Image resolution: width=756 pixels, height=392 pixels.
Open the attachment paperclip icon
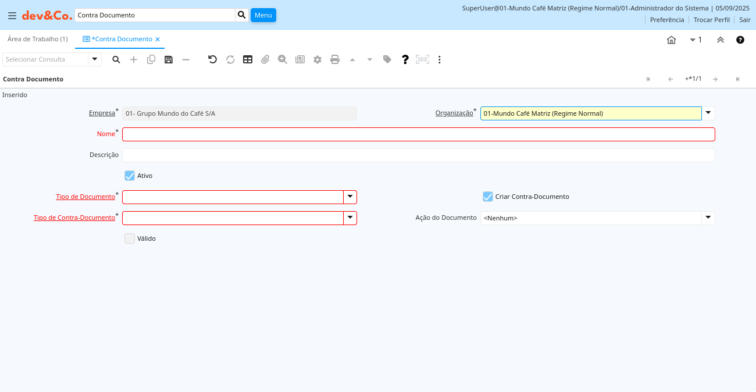tap(265, 59)
